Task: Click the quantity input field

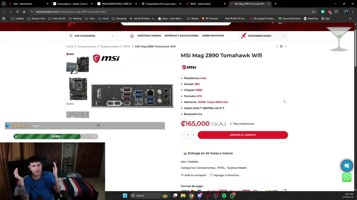Action: (188, 135)
